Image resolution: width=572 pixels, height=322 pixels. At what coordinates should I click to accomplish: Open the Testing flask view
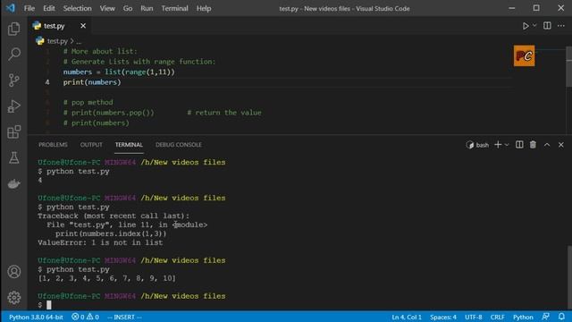(14, 157)
